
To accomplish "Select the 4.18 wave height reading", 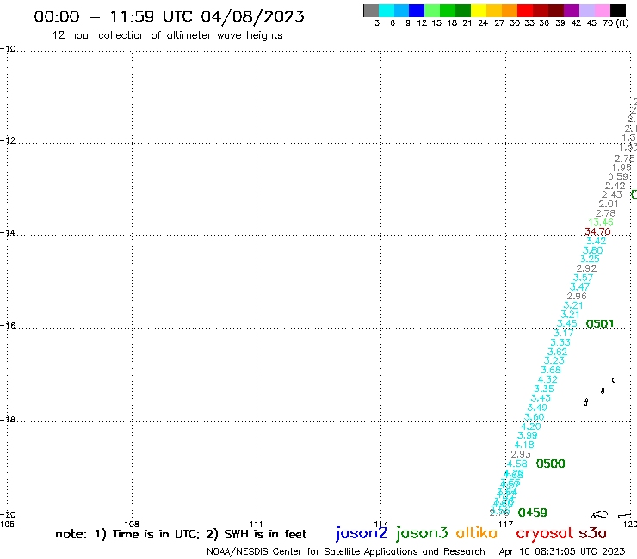I will tap(524, 445).
